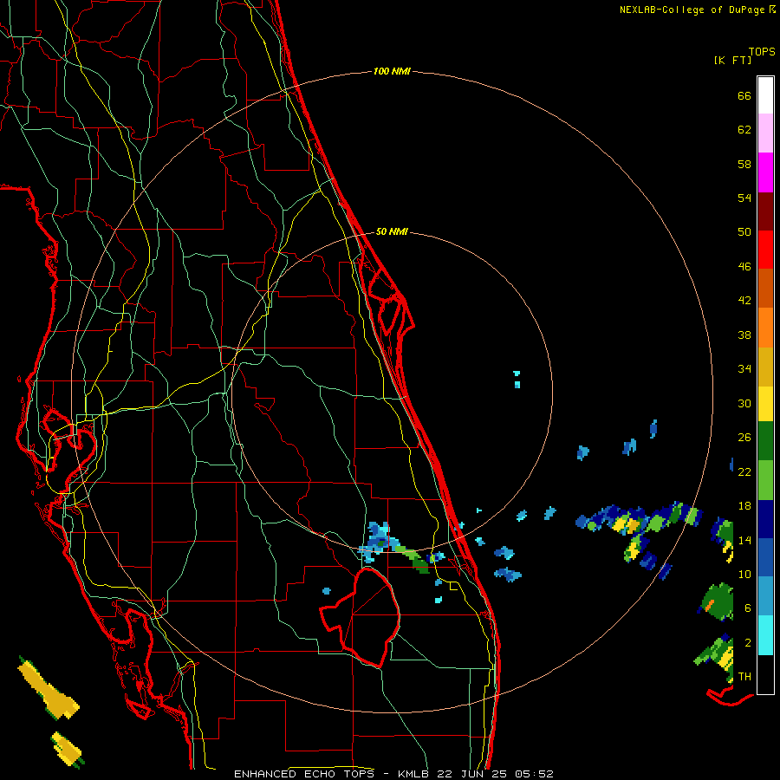Screen dimensions: 780x780
Task: Click the 'ENHANCED ECHO TOPS' title text
Action: point(304,774)
